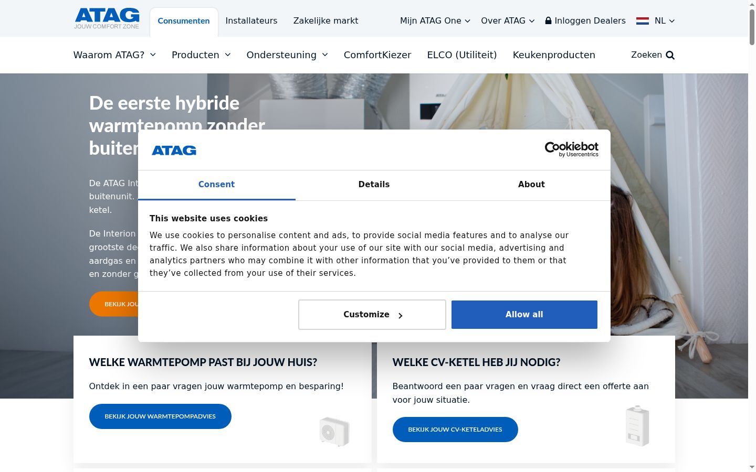Select the Consumenten tab
756x472 pixels.
[x=184, y=22]
